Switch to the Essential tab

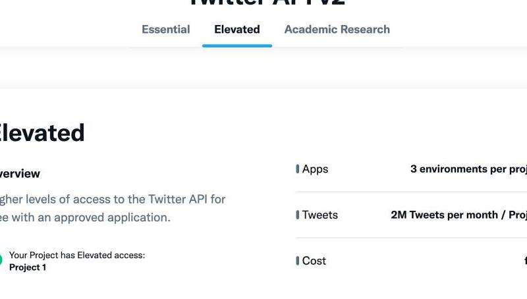166,30
